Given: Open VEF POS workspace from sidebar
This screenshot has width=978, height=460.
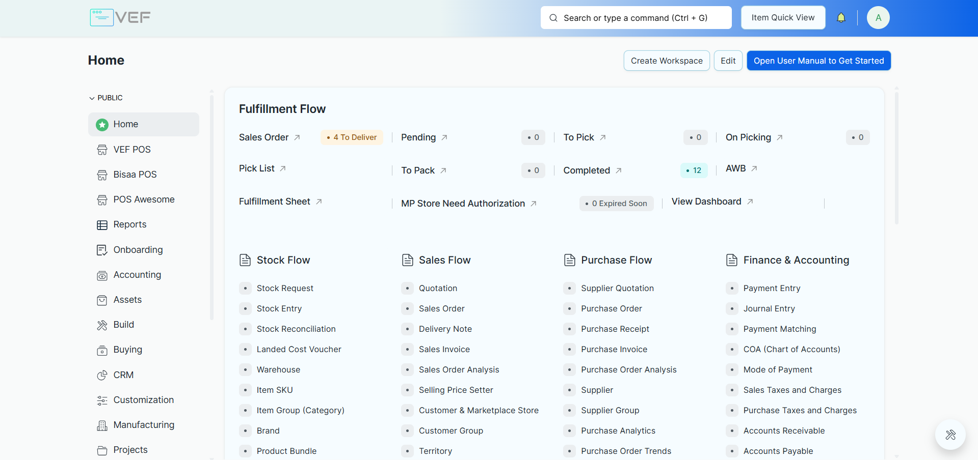Looking at the screenshot, I should pyautogui.click(x=132, y=150).
